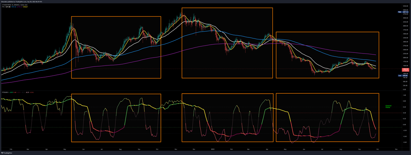Image resolution: width=411 pixels, height=155 pixels.
Task: Click the 2000.00 price scale value
Action: pos(405,57)
